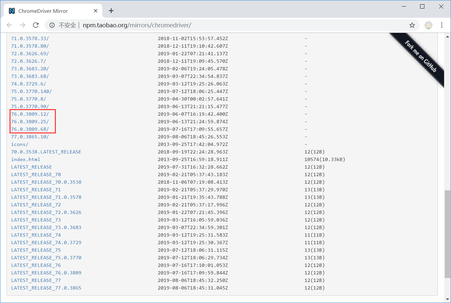Open the LATEST_RELEASE_76.0.3809 file
The image size is (451, 303).
pos(46,273)
